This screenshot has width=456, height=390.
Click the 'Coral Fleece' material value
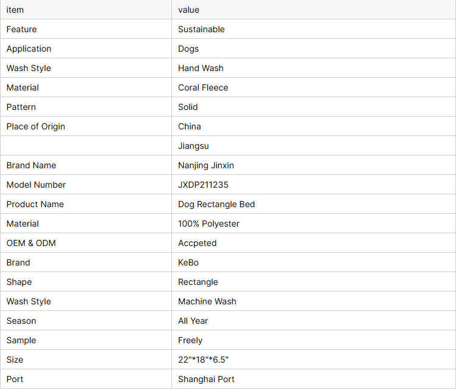(x=203, y=87)
